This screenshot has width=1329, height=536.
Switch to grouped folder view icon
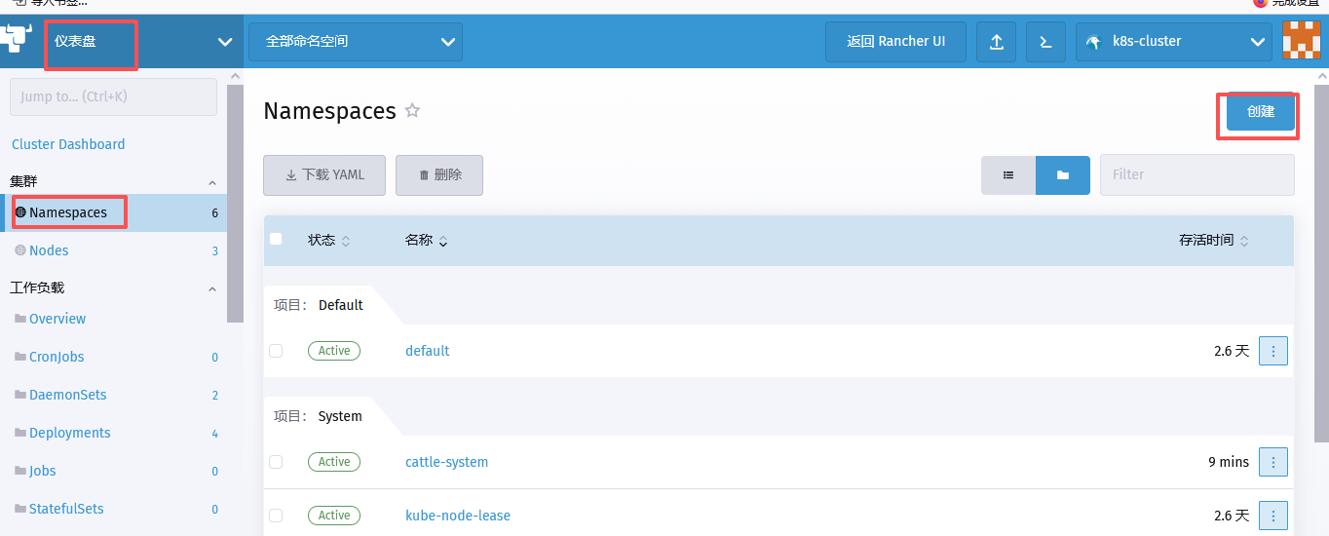tap(1063, 174)
